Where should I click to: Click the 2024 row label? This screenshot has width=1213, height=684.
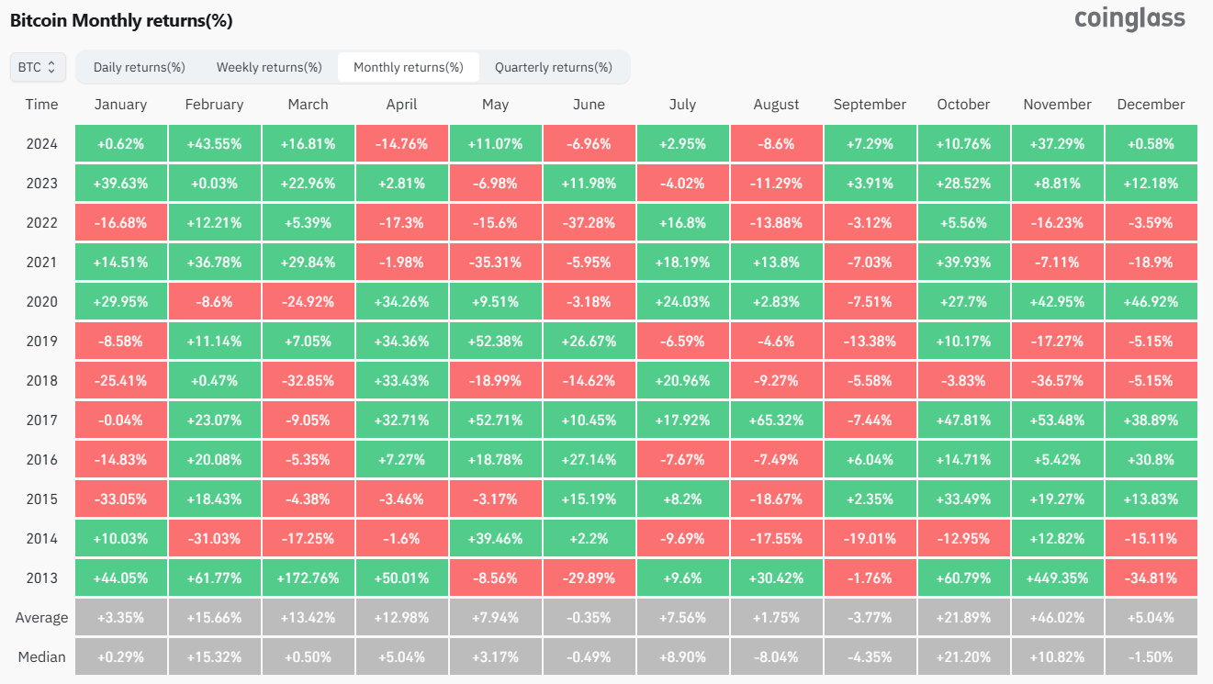pos(41,143)
